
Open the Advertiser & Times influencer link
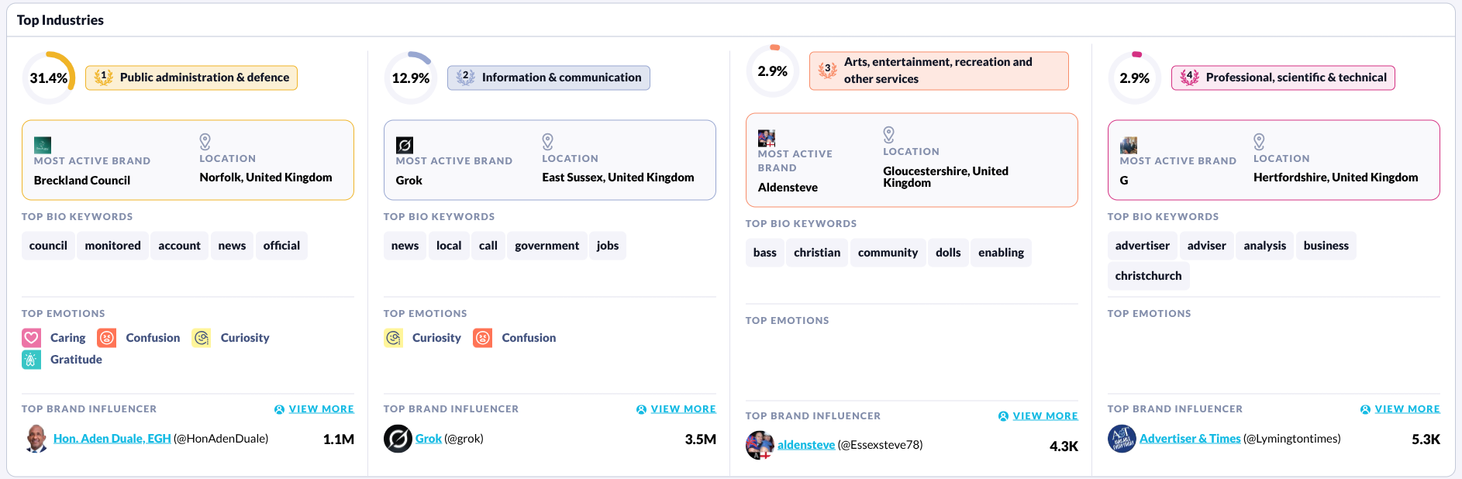(x=1190, y=439)
